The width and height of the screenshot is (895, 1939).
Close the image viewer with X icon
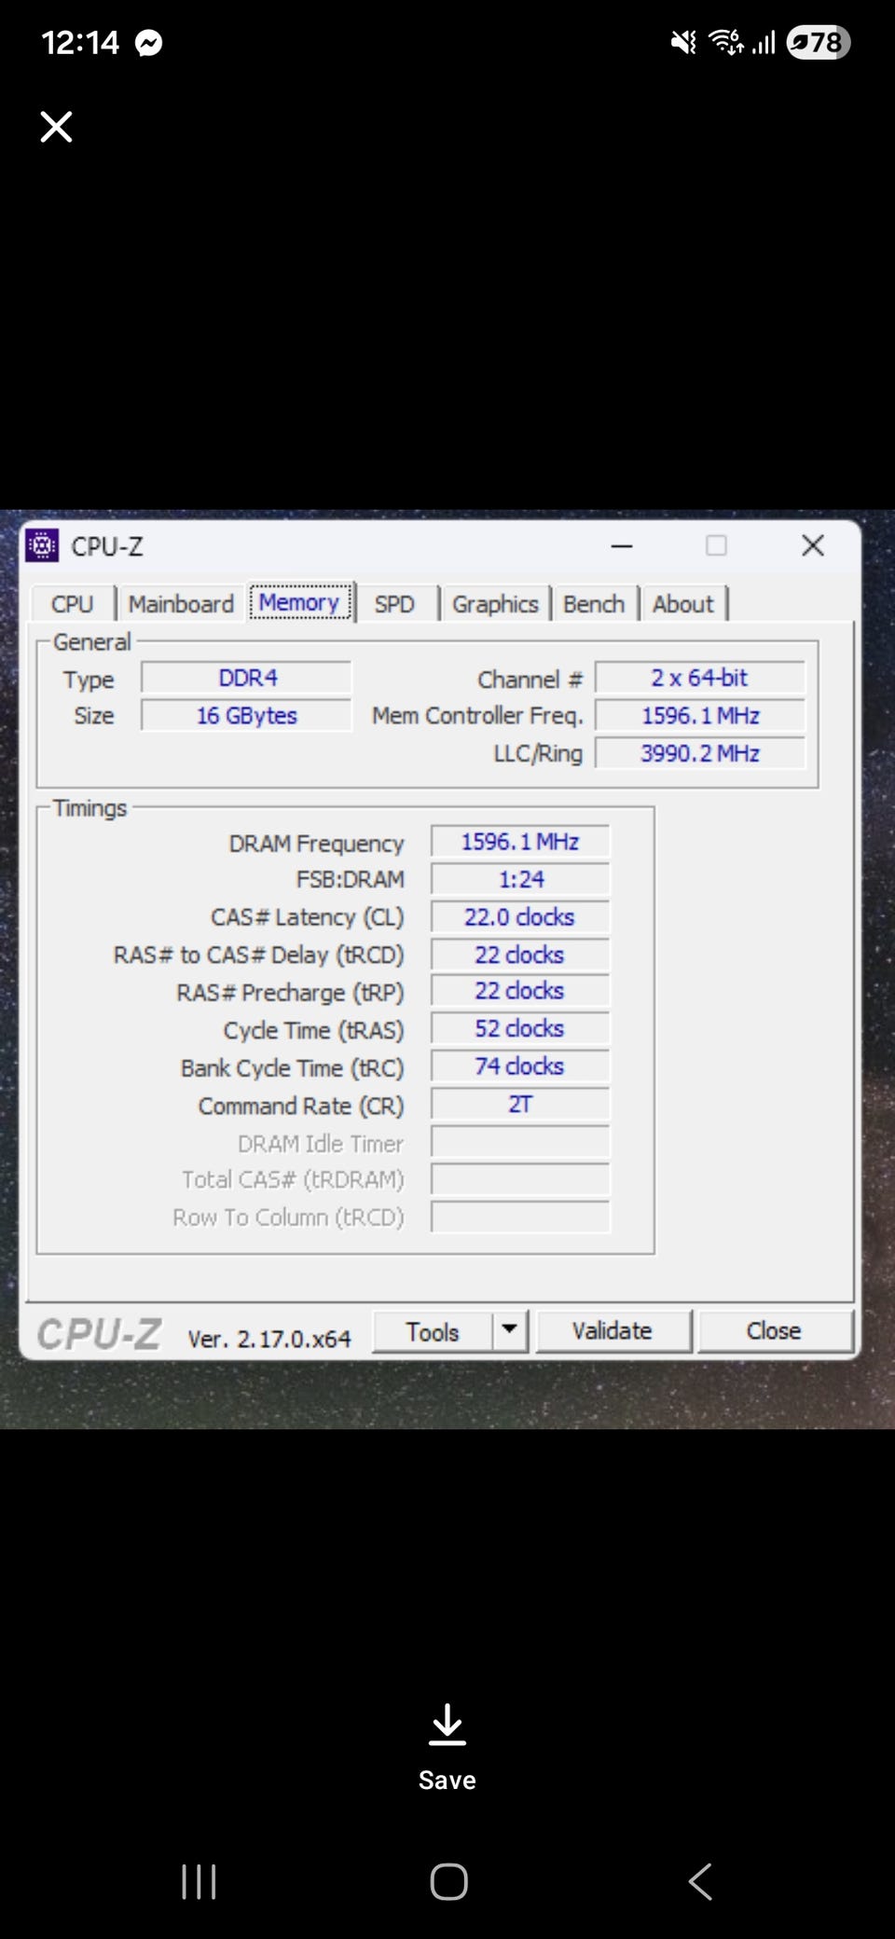(56, 127)
